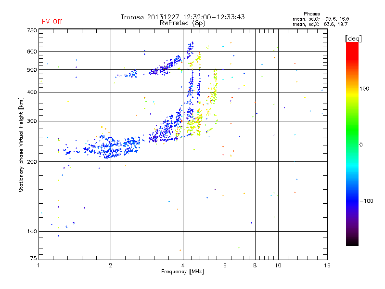
Task: Select the 'mean, sd,O: -95.6, 16.5' line
Action: (x=321, y=19)
